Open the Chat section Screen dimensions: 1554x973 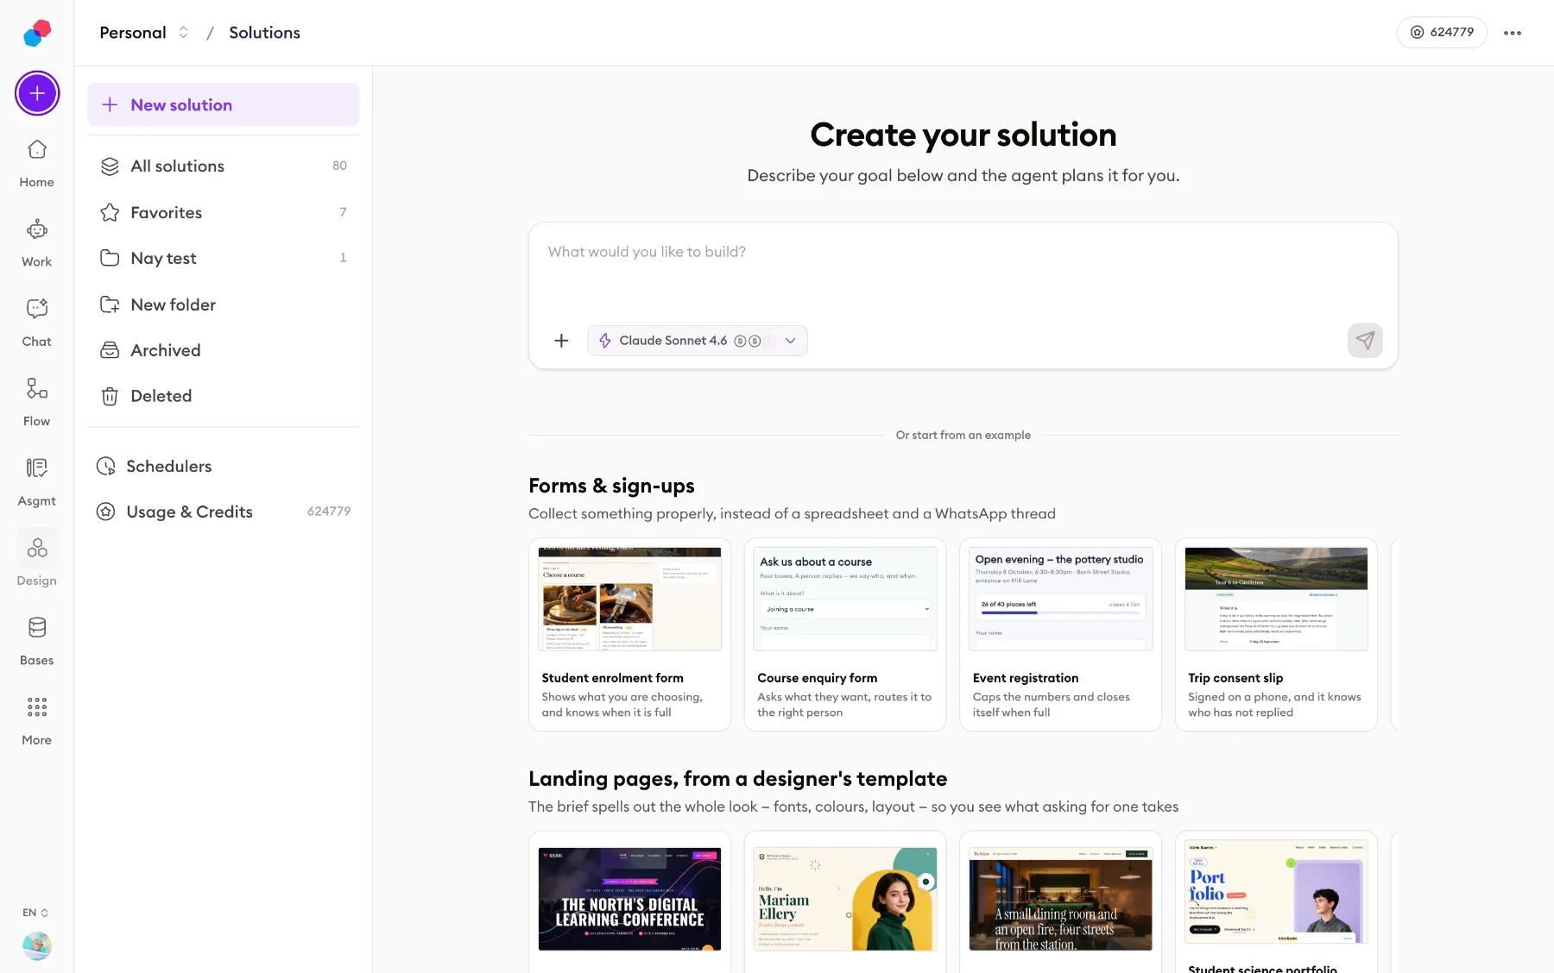(37, 323)
